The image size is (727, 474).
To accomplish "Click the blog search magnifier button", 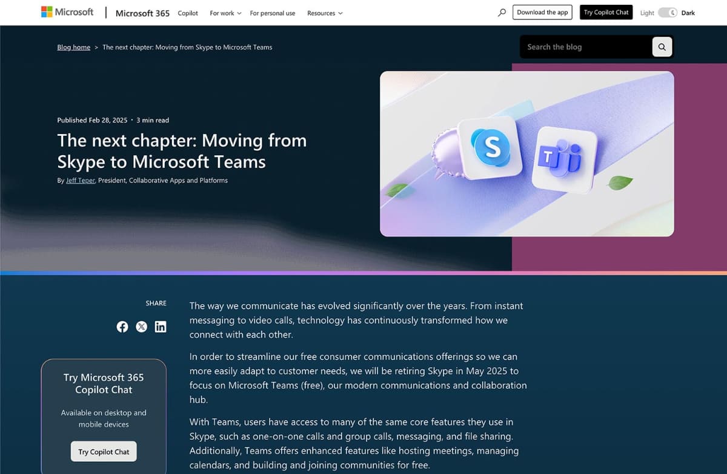I will coord(662,47).
